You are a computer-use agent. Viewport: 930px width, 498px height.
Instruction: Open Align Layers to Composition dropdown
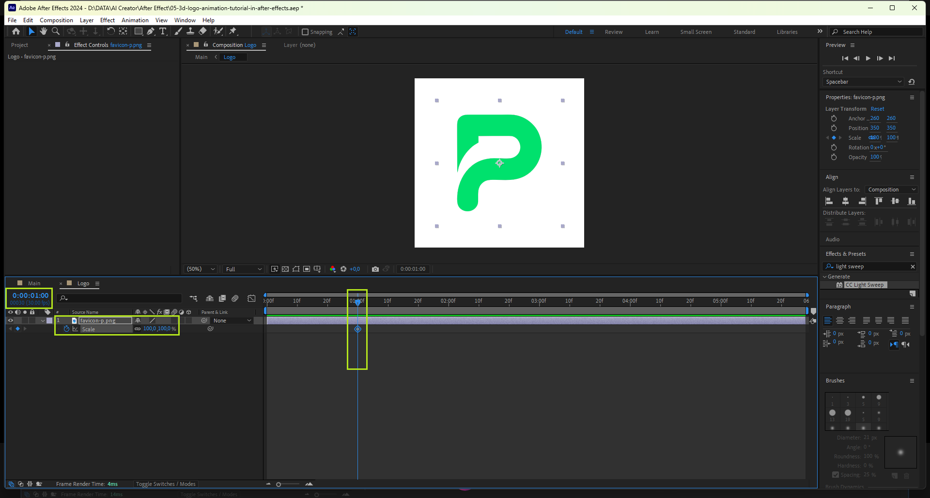tap(892, 190)
